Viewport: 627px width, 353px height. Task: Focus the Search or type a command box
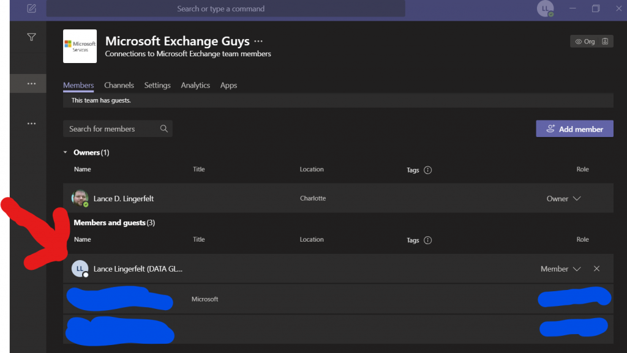(x=225, y=9)
